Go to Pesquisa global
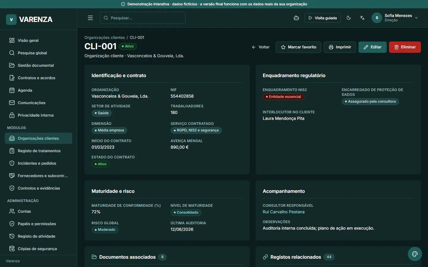 pos(39,53)
